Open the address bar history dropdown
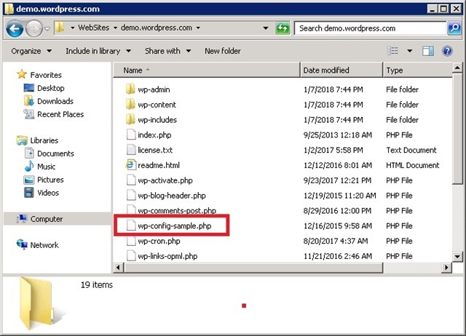 (266, 28)
